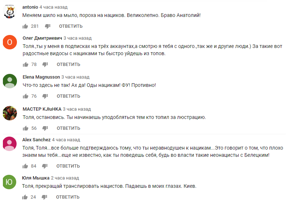
Task: Click Alex Sanchez's pink avatar
Action: coord(10,144)
